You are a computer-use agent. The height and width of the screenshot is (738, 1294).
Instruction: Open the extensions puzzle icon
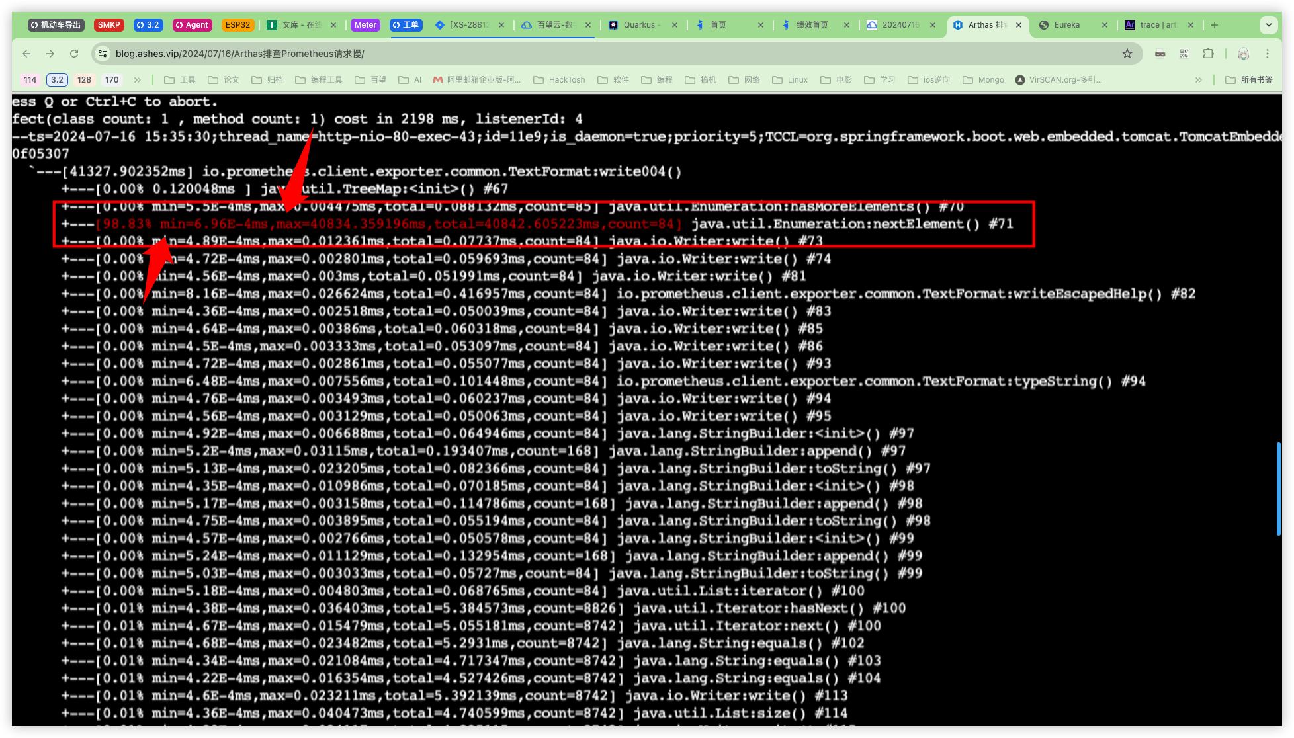tap(1208, 54)
